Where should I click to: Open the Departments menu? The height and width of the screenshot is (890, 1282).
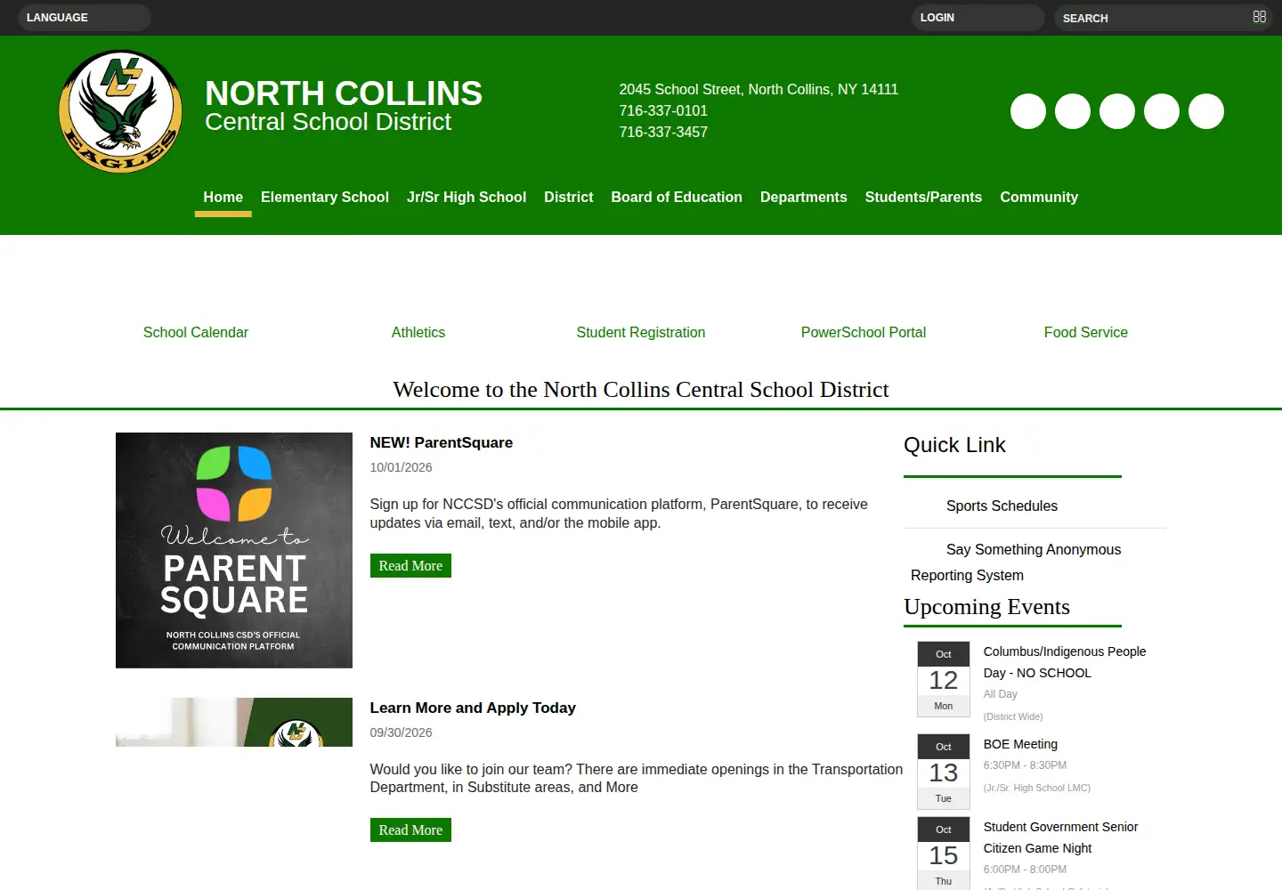(804, 198)
